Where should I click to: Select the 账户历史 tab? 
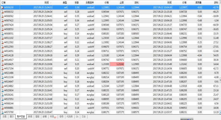click(21, 117)
